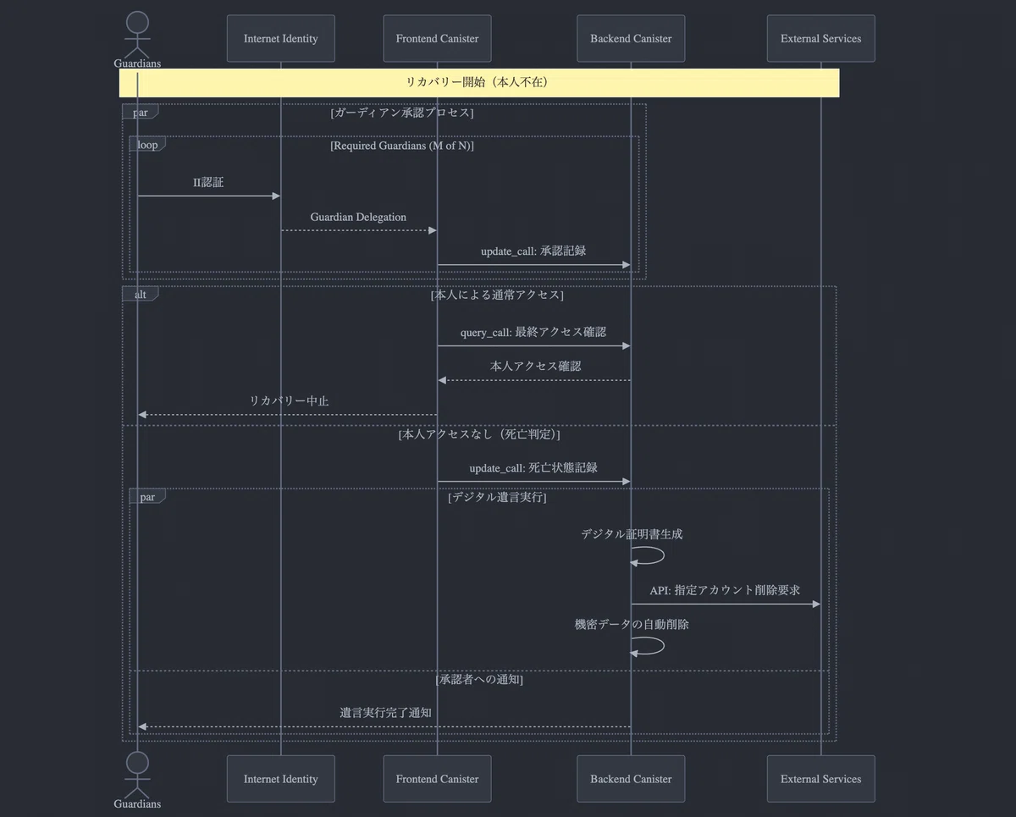Click the bottom Frontend Canister participant box
The height and width of the screenshot is (817, 1016).
tap(437, 779)
